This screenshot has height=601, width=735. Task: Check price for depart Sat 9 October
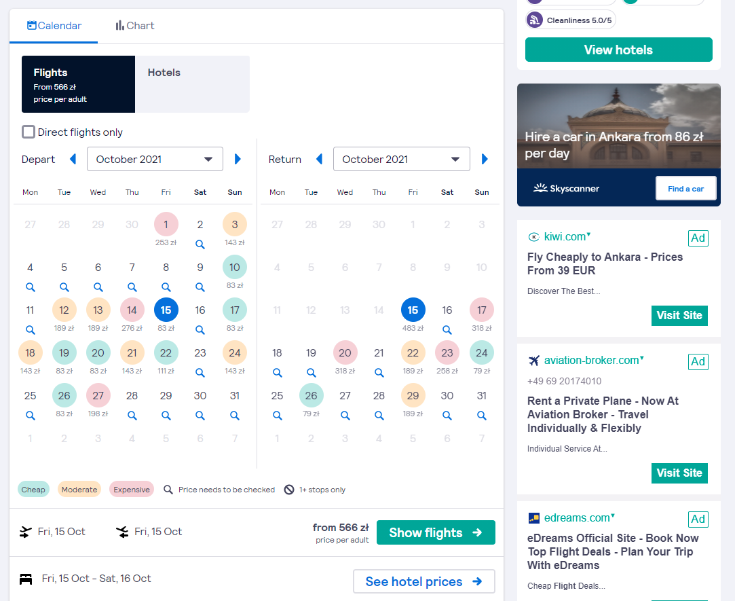coord(200,287)
